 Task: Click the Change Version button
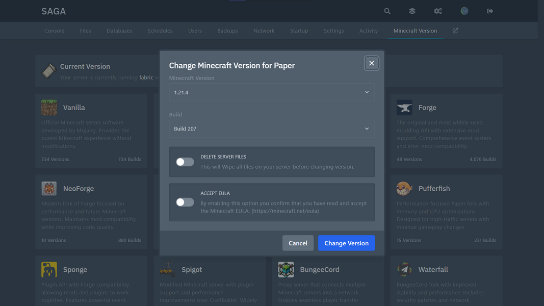point(346,243)
